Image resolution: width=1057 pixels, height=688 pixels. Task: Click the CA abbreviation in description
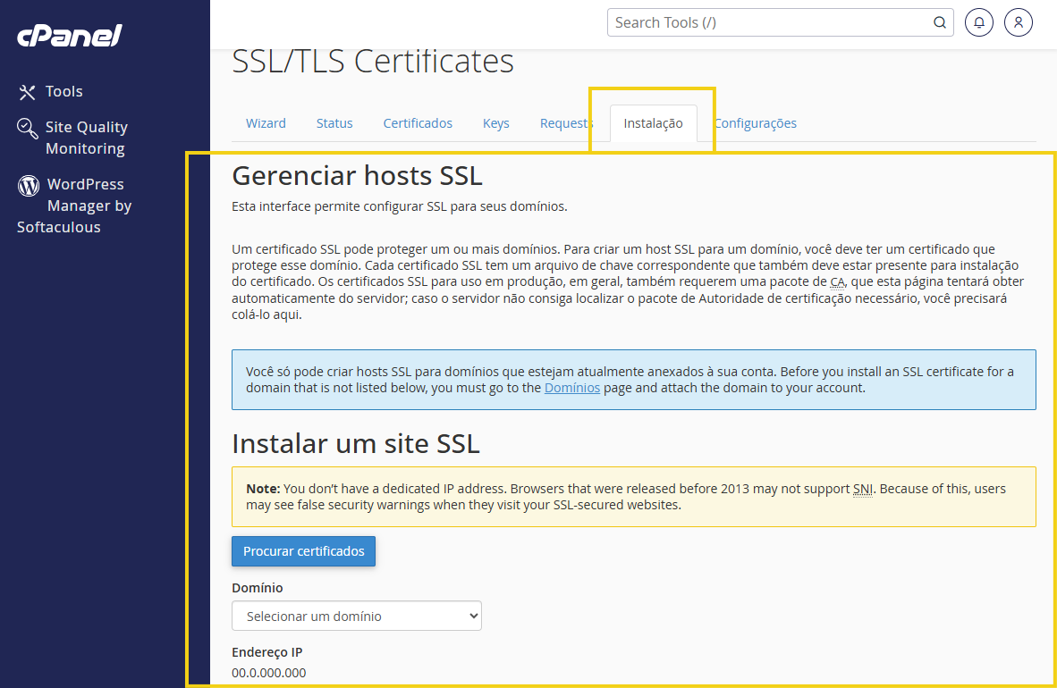pyautogui.click(x=837, y=281)
